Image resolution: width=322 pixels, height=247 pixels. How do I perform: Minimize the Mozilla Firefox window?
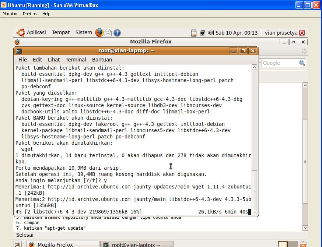pos(284,42)
